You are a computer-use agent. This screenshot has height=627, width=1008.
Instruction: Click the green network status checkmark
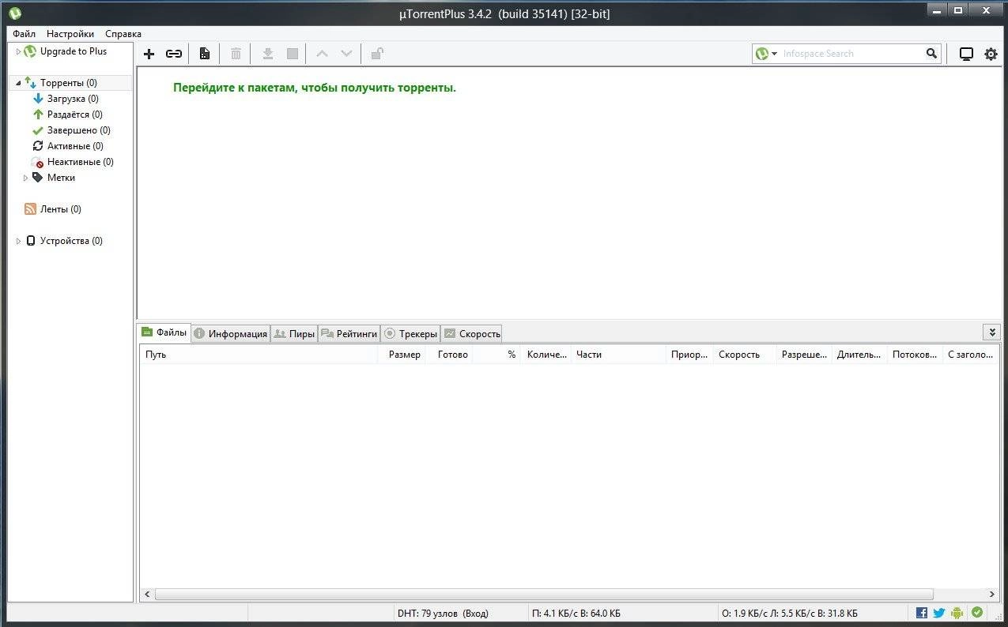(x=976, y=612)
